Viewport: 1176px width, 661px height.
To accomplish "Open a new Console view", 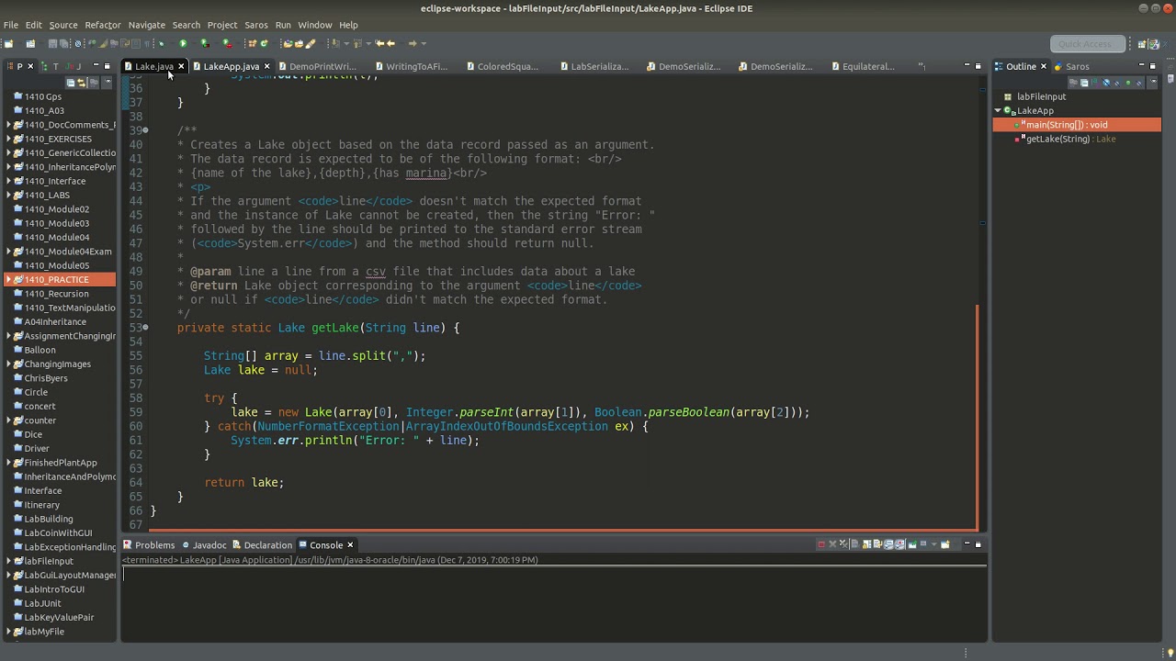I will pos(944,544).
